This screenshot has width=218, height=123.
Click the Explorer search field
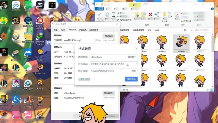click(201, 30)
